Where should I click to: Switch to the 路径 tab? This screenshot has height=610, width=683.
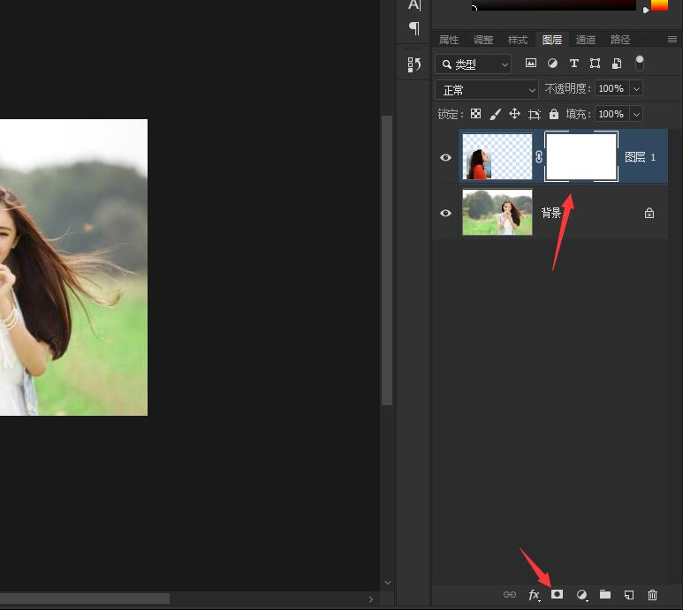(620, 40)
